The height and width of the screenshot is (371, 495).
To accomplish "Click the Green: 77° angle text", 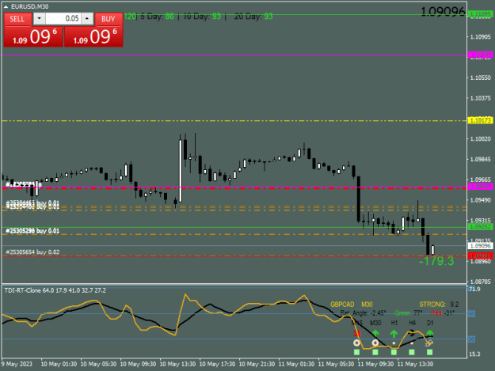I will 409,313.
